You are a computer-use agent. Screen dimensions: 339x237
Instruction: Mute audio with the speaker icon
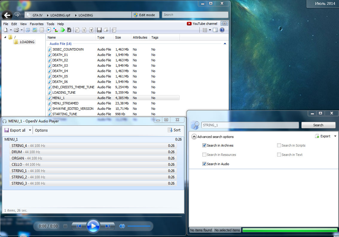pos(122,226)
